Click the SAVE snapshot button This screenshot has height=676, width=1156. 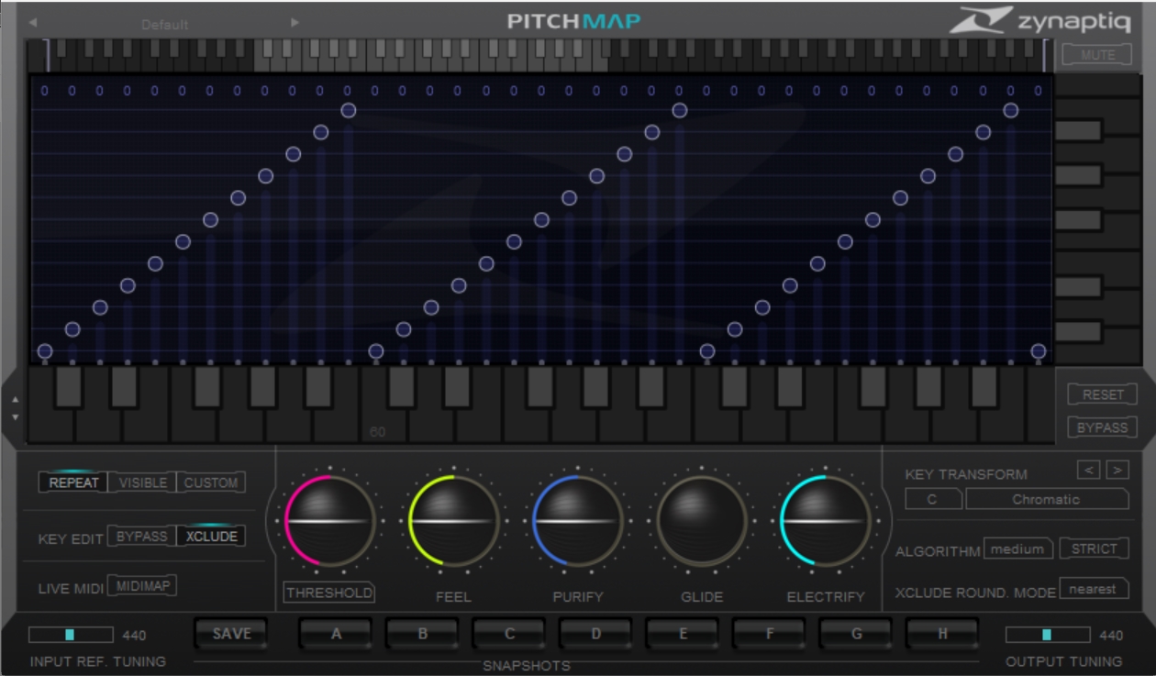tap(231, 634)
